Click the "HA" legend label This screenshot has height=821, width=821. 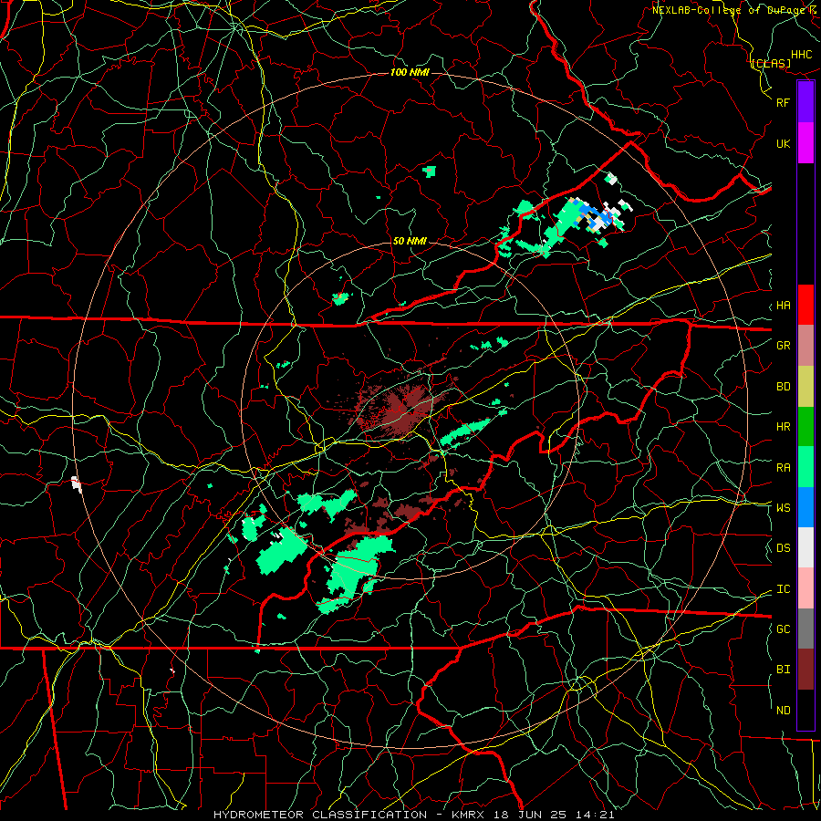coord(784,306)
